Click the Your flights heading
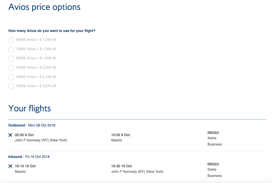This screenshot has width=272, height=183. coord(29,108)
